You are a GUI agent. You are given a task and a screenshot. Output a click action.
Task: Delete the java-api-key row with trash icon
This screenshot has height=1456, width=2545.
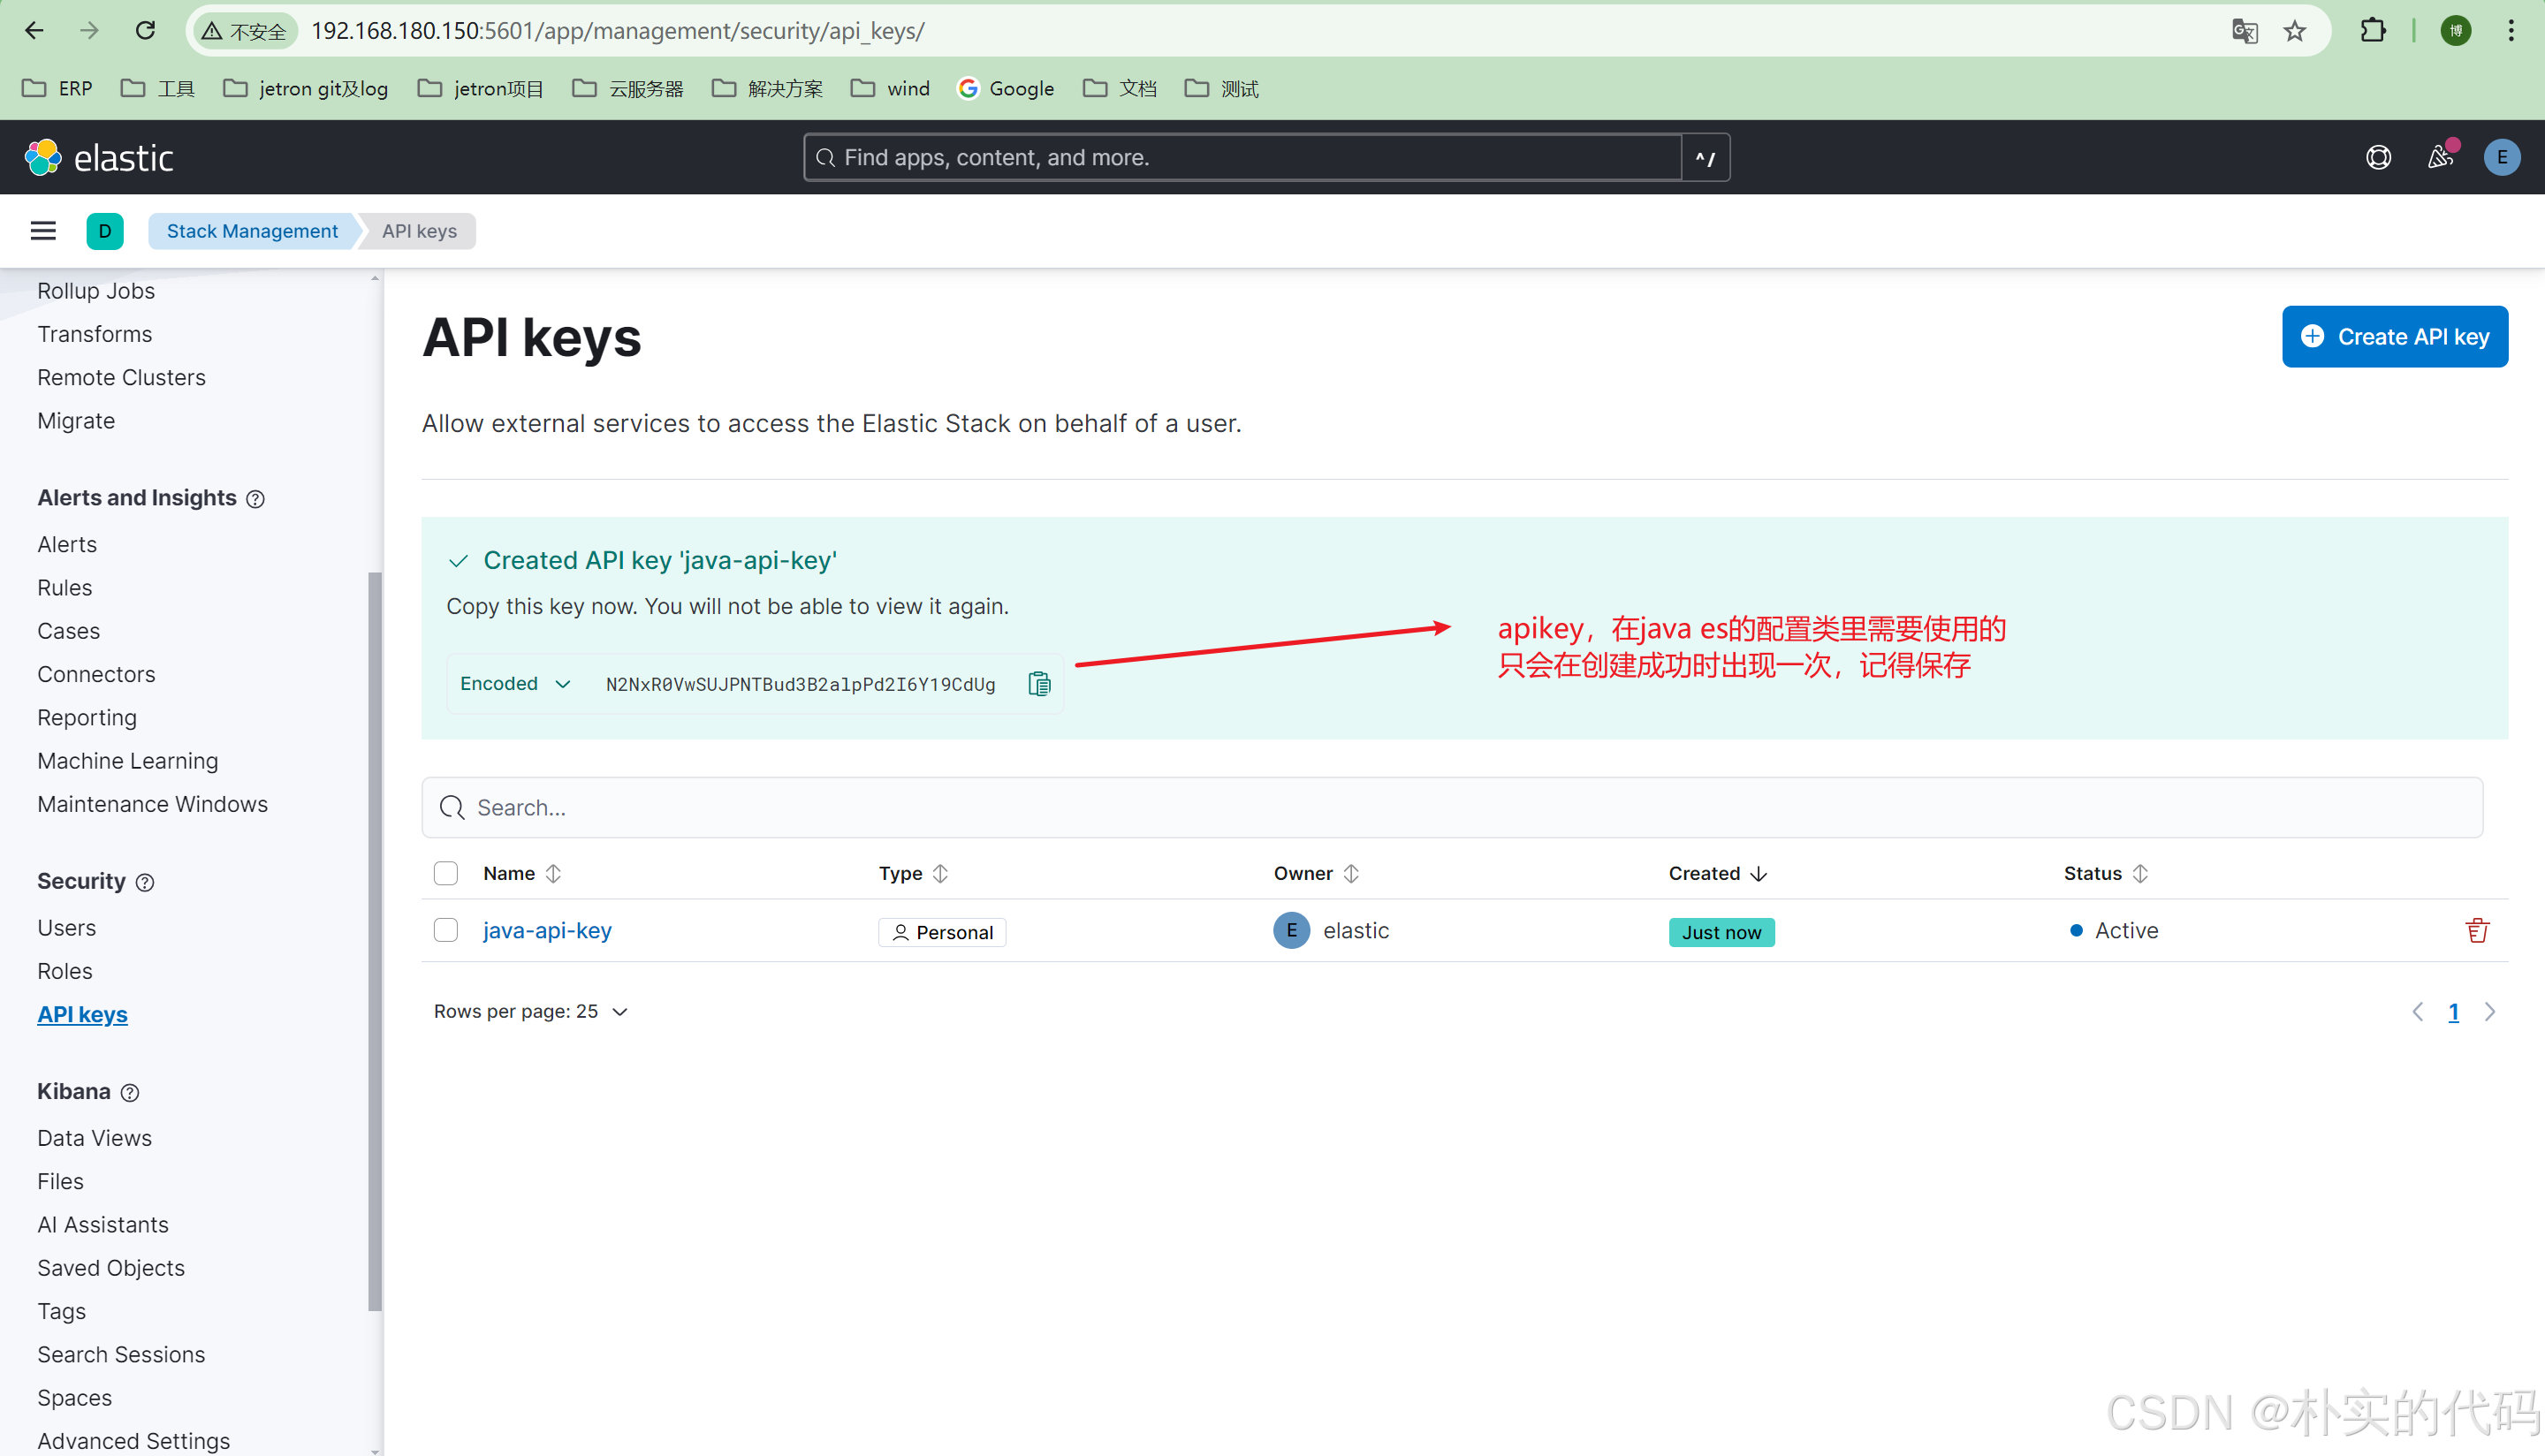2476,931
